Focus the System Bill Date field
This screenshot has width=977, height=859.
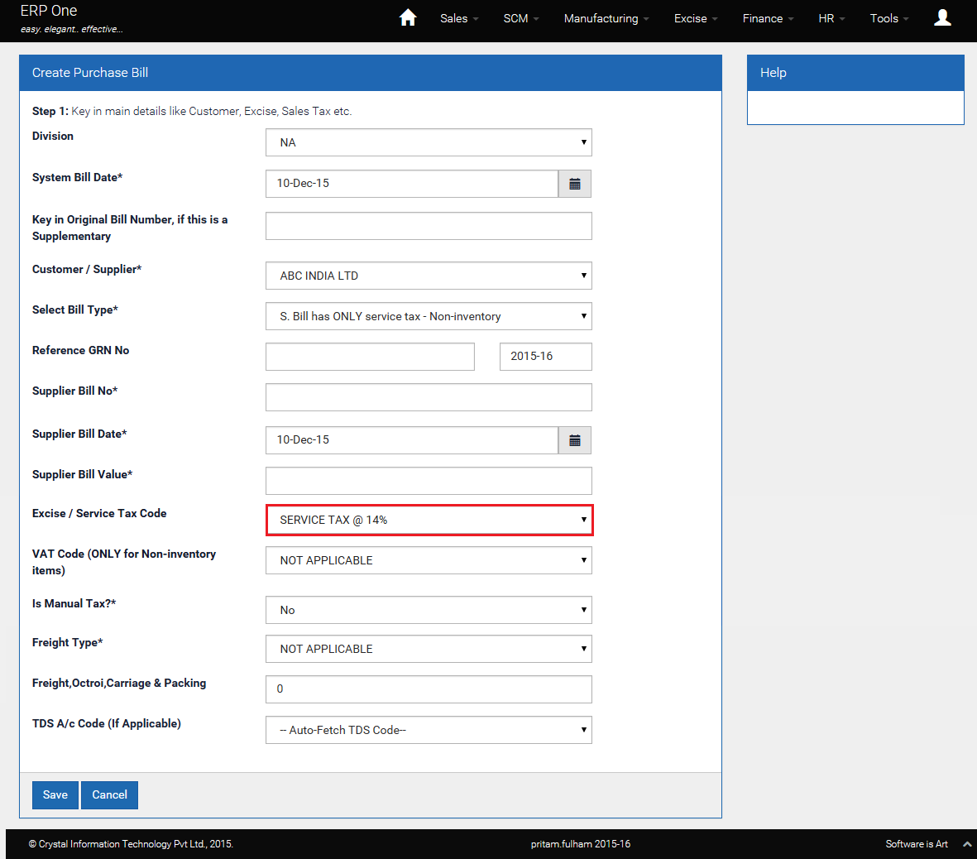click(412, 184)
